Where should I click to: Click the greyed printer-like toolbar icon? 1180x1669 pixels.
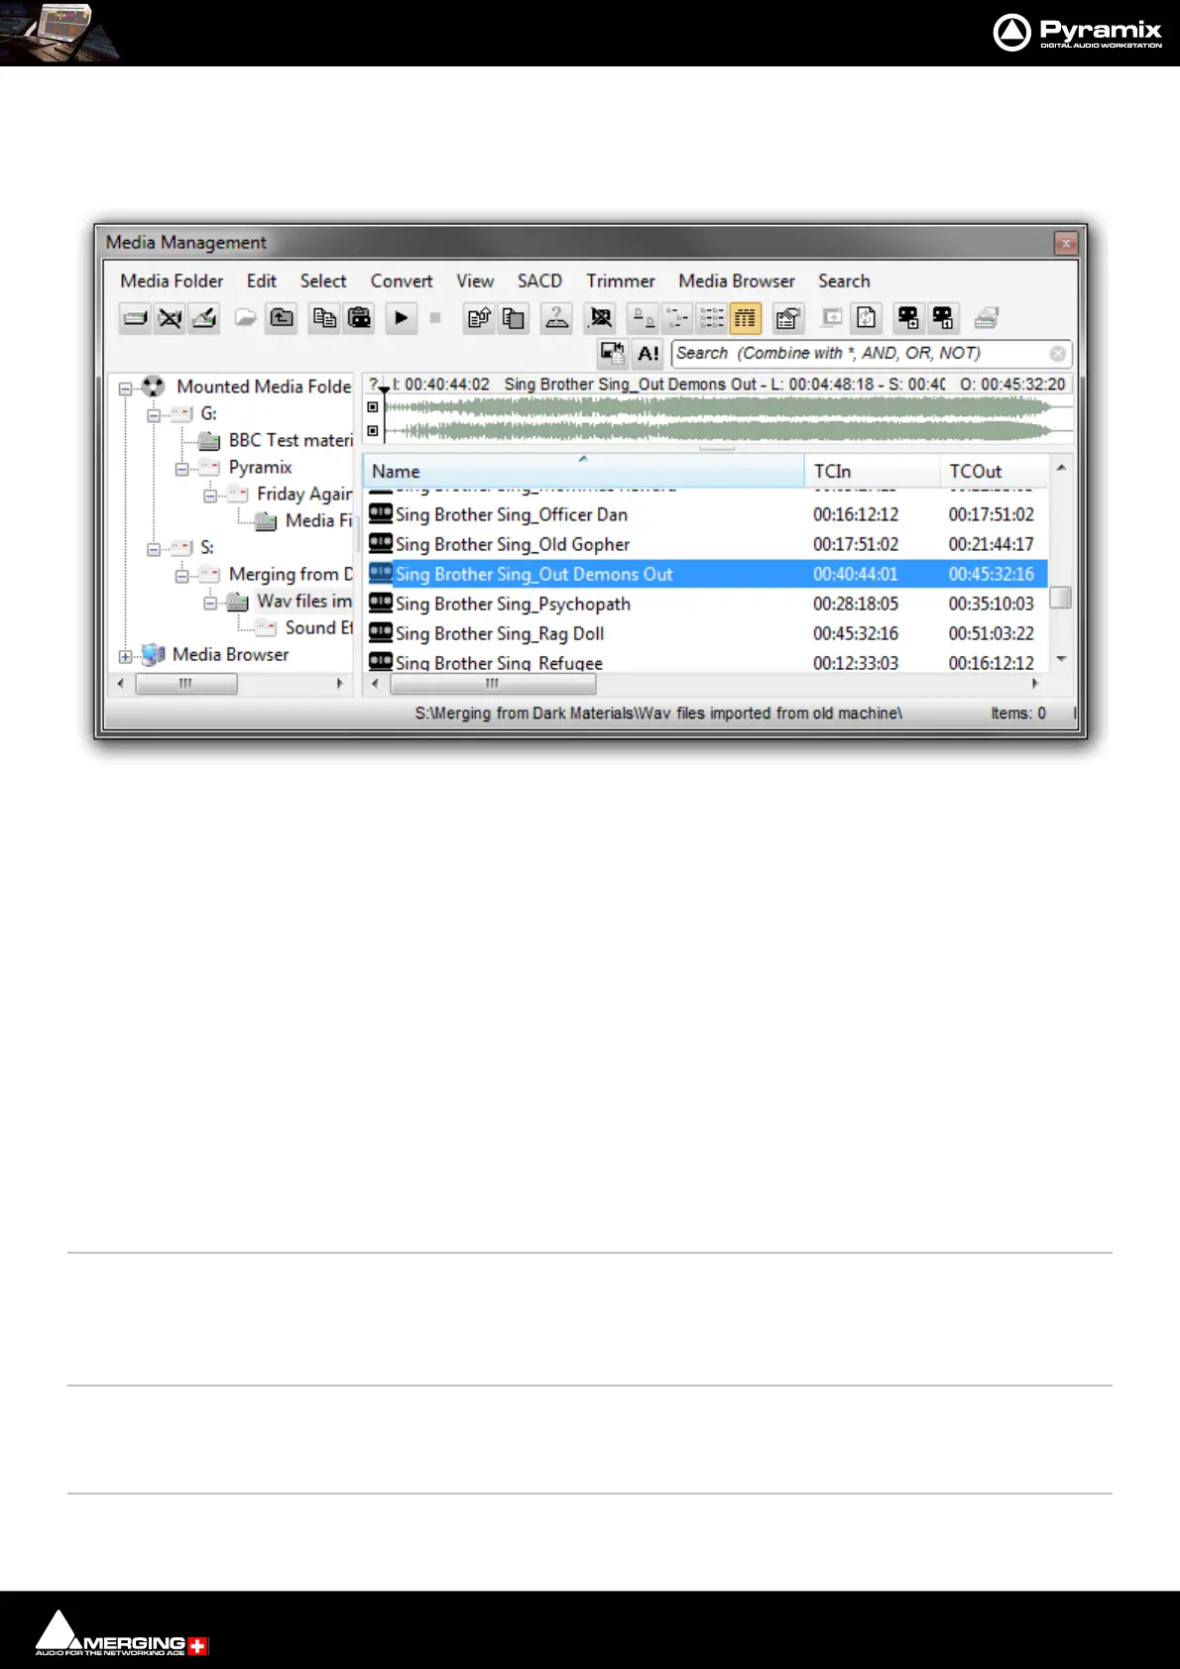pos(986,318)
